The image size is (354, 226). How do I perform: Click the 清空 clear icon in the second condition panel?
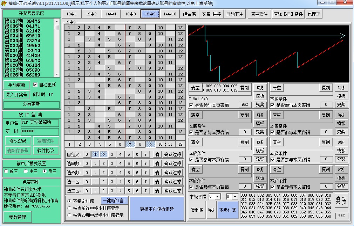pos(195,115)
